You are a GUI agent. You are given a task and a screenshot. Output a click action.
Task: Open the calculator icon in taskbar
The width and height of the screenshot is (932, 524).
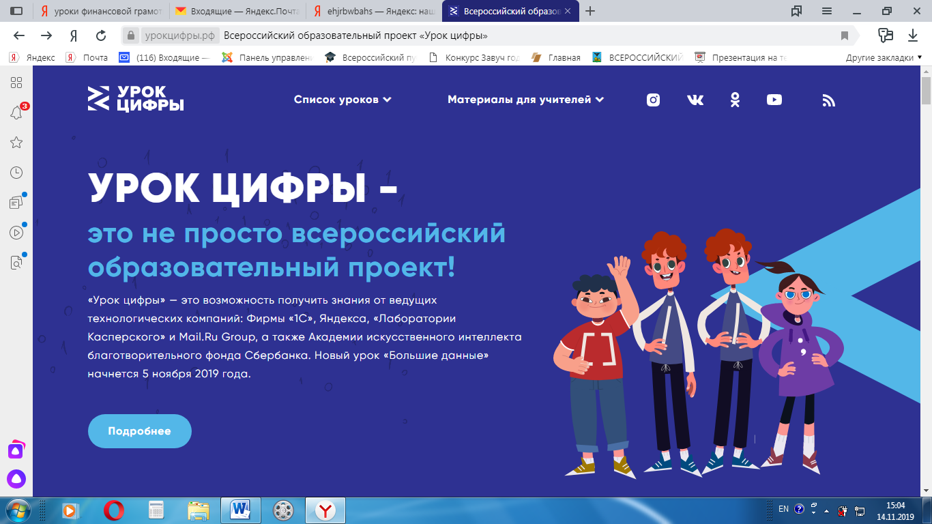(156, 510)
